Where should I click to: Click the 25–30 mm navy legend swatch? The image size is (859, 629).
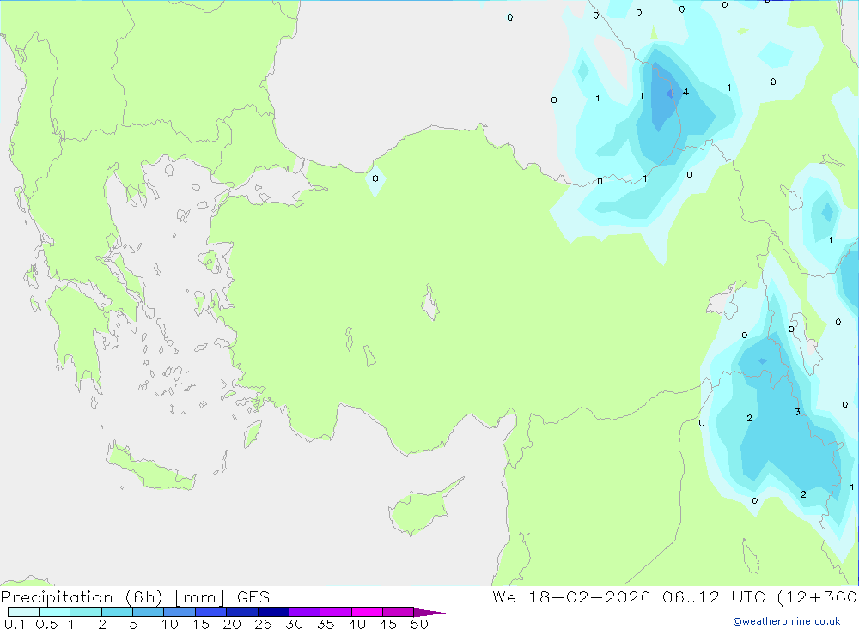(273, 612)
